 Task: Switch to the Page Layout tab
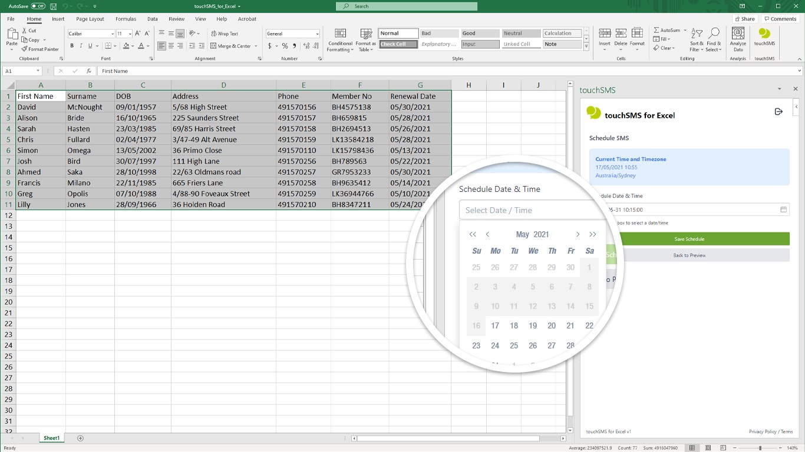click(90, 19)
